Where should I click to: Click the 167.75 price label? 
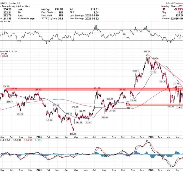79,123
